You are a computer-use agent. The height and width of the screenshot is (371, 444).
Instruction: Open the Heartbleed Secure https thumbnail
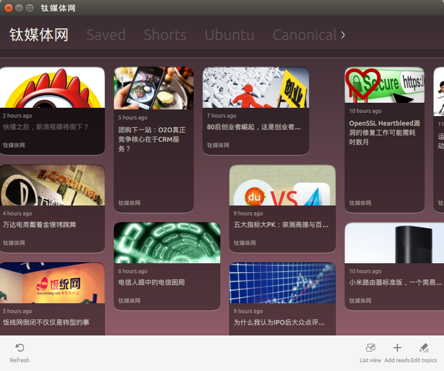pyautogui.click(x=385, y=85)
